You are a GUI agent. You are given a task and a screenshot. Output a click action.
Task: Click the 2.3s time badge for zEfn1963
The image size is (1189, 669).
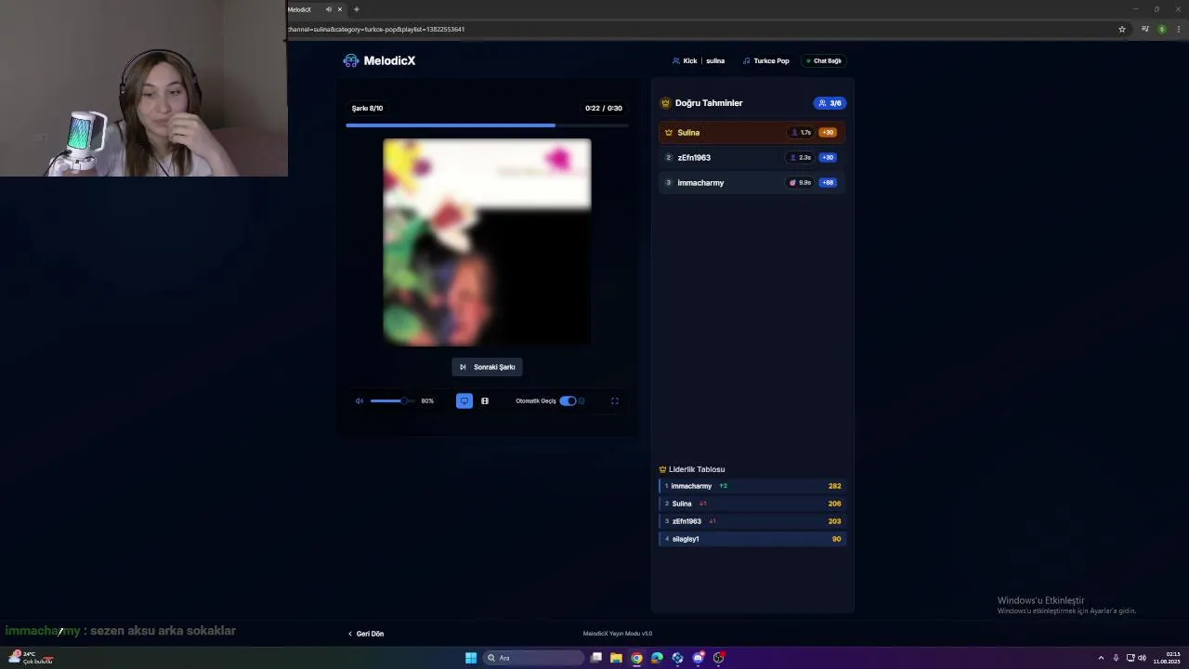coord(800,158)
